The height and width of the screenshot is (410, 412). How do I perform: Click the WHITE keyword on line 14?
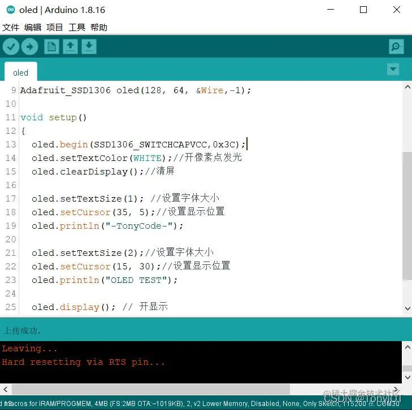(x=148, y=158)
